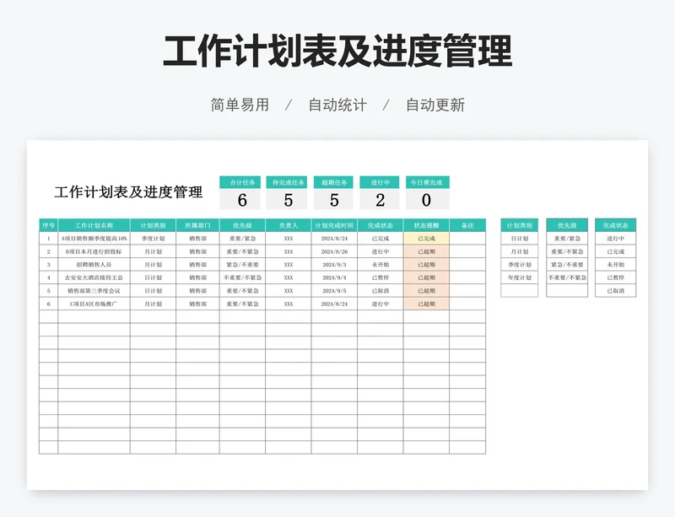Click the 今日需完成 summary label

(x=426, y=182)
